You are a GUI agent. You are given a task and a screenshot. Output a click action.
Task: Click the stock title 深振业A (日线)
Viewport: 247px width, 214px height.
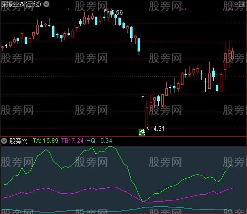[x=21, y=4]
